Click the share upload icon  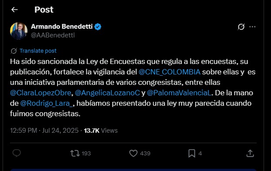tap(250, 154)
